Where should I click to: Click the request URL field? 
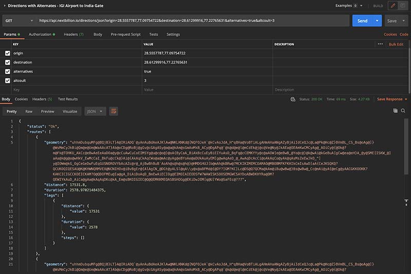coord(193,21)
